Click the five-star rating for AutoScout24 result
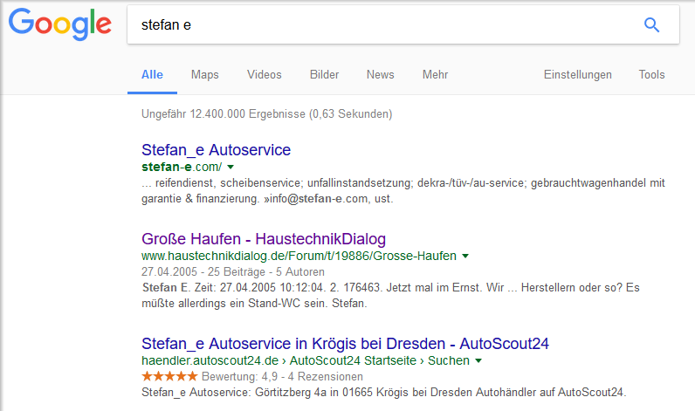The height and width of the screenshot is (411, 695). point(169,376)
